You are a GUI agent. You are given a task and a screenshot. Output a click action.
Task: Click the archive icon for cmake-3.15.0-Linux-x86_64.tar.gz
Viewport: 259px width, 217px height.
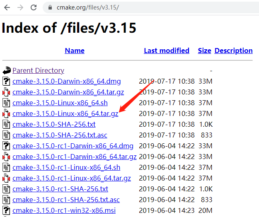pyautogui.click(x=6, y=113)
